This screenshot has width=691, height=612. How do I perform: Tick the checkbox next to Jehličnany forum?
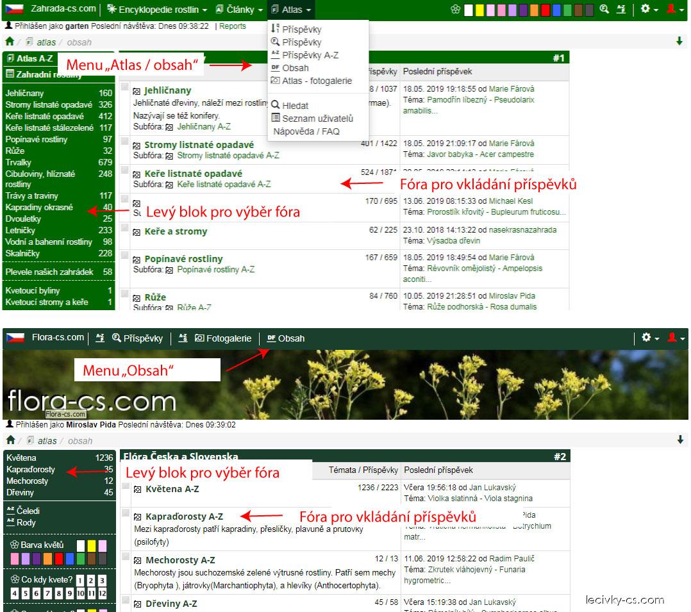[x=125, y=87]
